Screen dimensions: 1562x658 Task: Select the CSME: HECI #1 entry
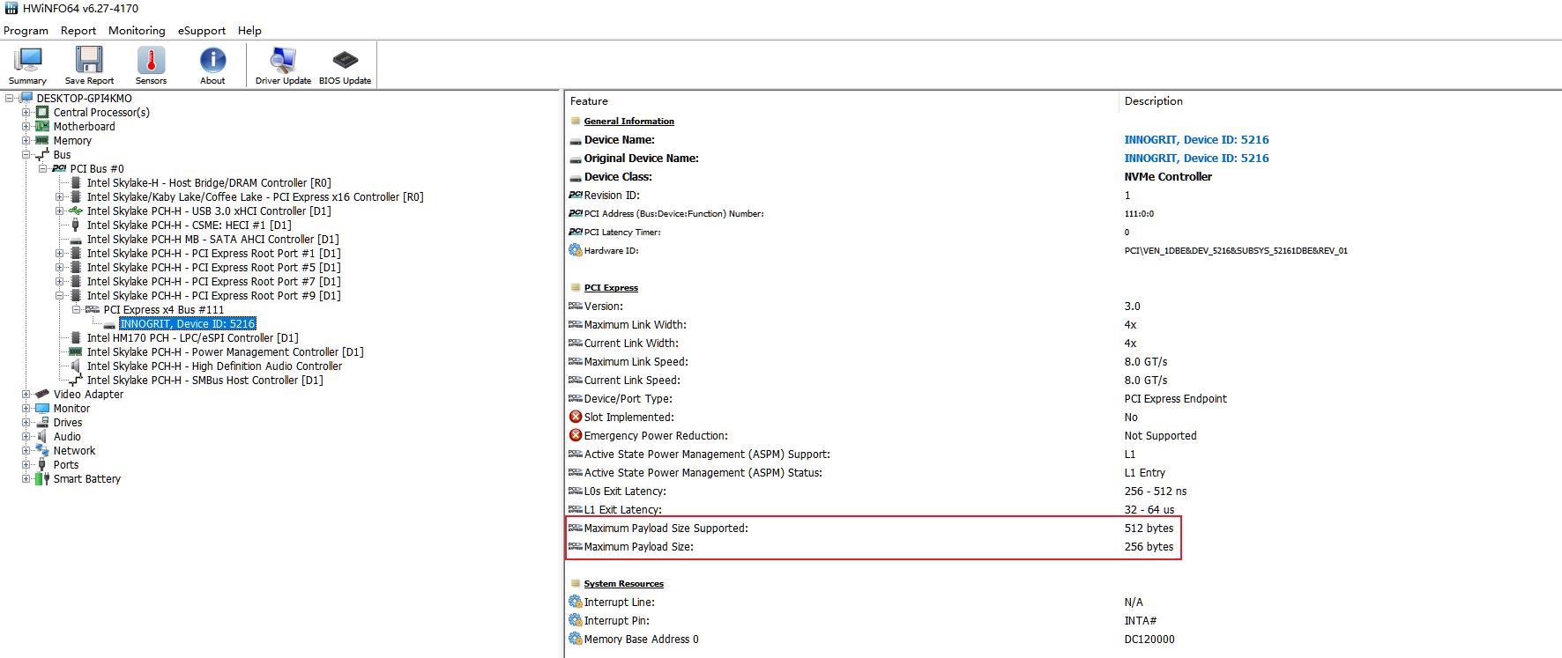189,225
